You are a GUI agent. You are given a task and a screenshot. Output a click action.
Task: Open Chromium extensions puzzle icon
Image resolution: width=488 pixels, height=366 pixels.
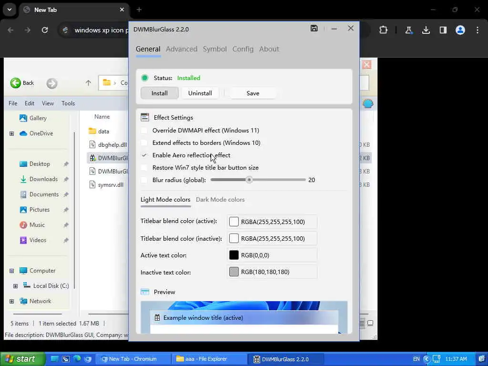coord(384,30)
